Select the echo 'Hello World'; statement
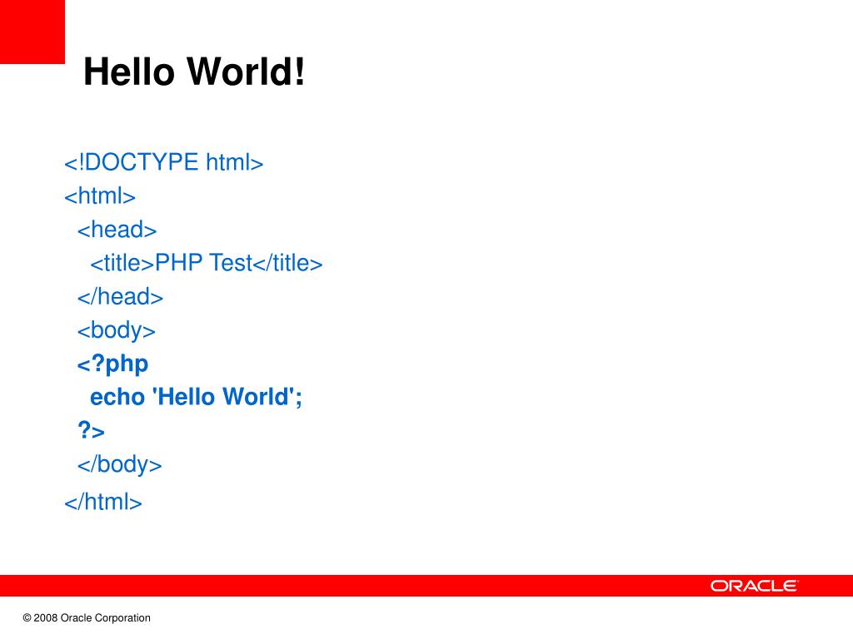The height and width of the screenshot is (639, 853). [196, 397]
